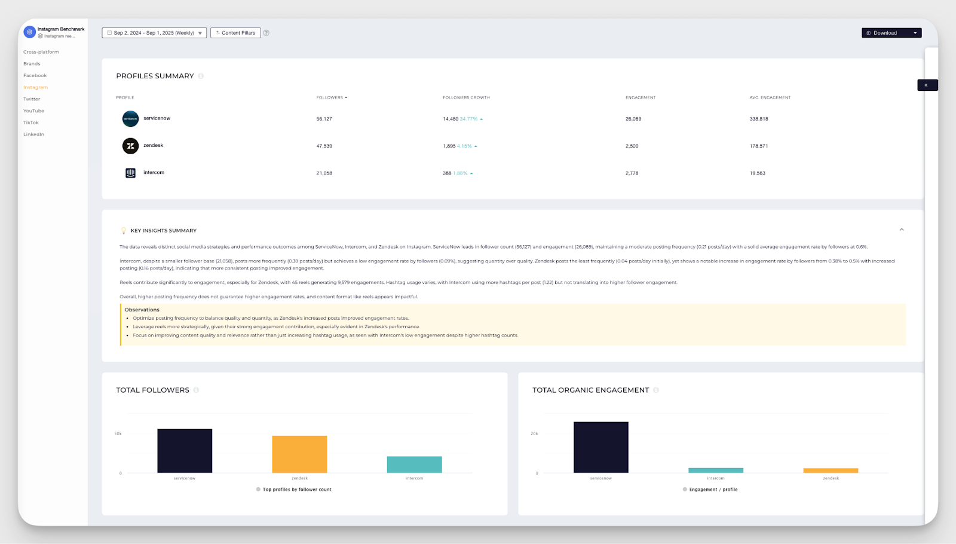Click the servicenow profile avatar
Image resolution: width=956 pixels, height=544 pixels.
[130, 119]
